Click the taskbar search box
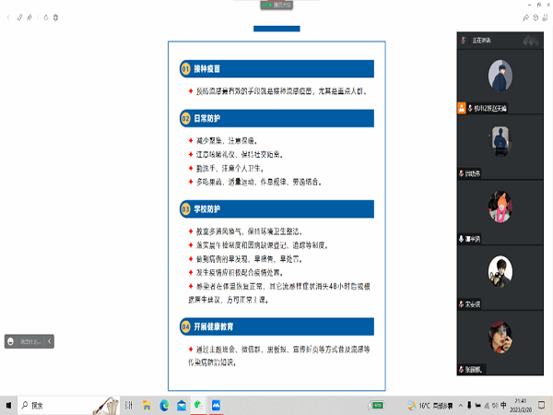This screenshot has height=415, width=553. pyautogui.click(x=55, y=405)
